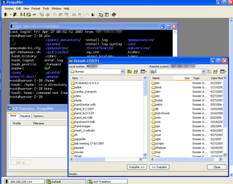Click remote list scroll right arrow
The image size is (233, 184).
point(220,159)
